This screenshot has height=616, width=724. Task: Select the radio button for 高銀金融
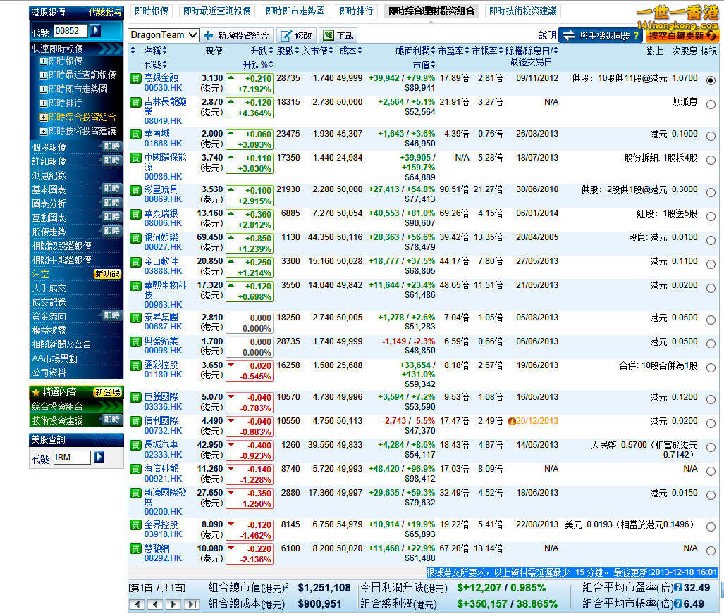711,81
